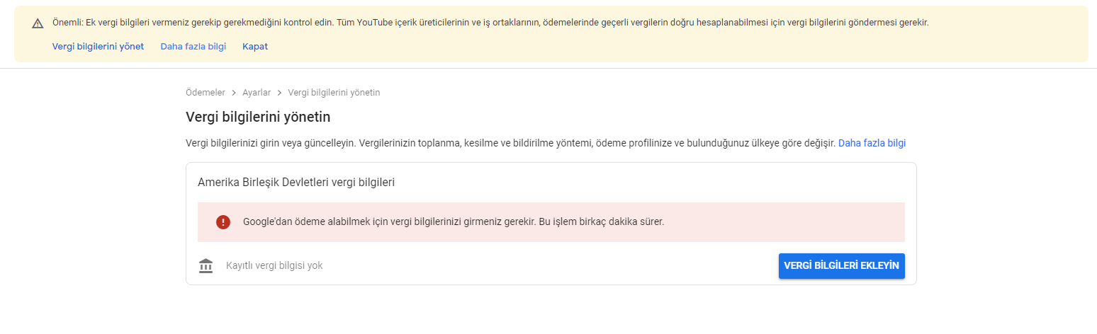Click the 'VERGİ BİLGİLERİ EKLEYİN' button
Image resolution: width=1097 pixels, height=334 pixels.
click(x=841, y=265)
